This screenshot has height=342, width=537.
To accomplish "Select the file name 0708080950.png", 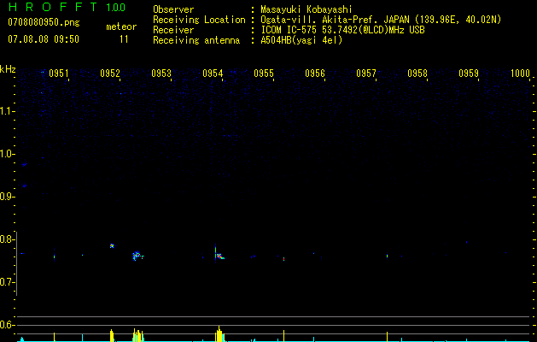I will [x=44, y=22].
